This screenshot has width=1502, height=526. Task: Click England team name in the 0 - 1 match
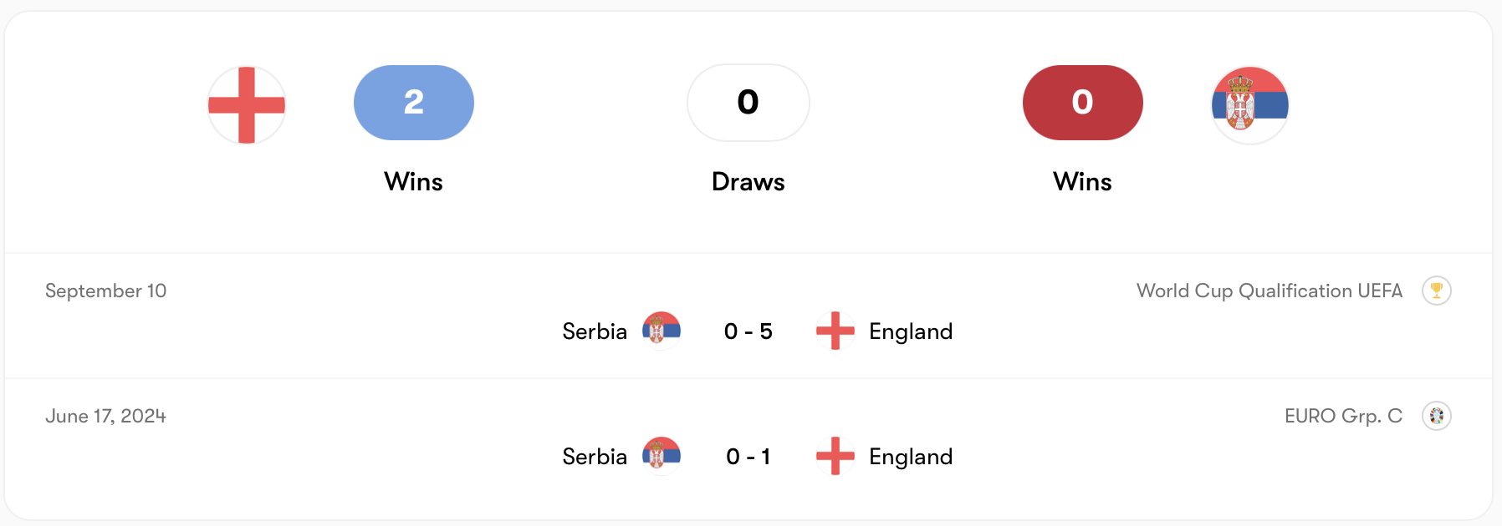(911, 457)
